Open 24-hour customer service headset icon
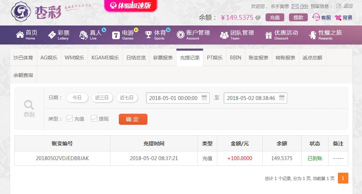Viewport: 362px width, 194px height. 316,17
